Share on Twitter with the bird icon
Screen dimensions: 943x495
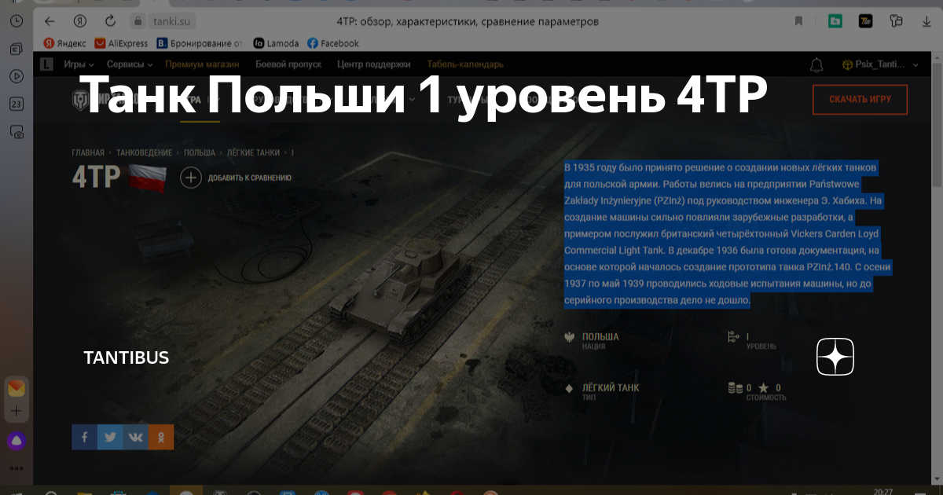[110, 438]
